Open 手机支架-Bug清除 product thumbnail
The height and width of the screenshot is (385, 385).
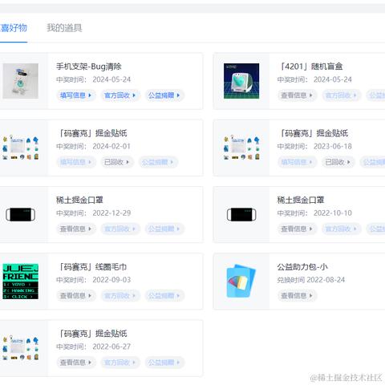(21, 81)
